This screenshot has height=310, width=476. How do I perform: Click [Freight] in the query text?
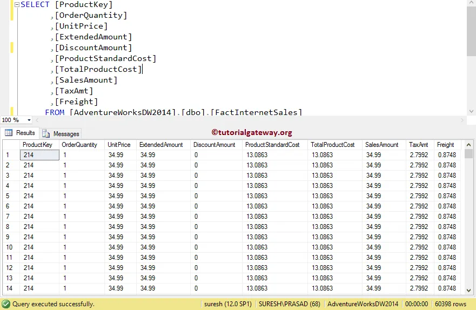tap(76, 102)
